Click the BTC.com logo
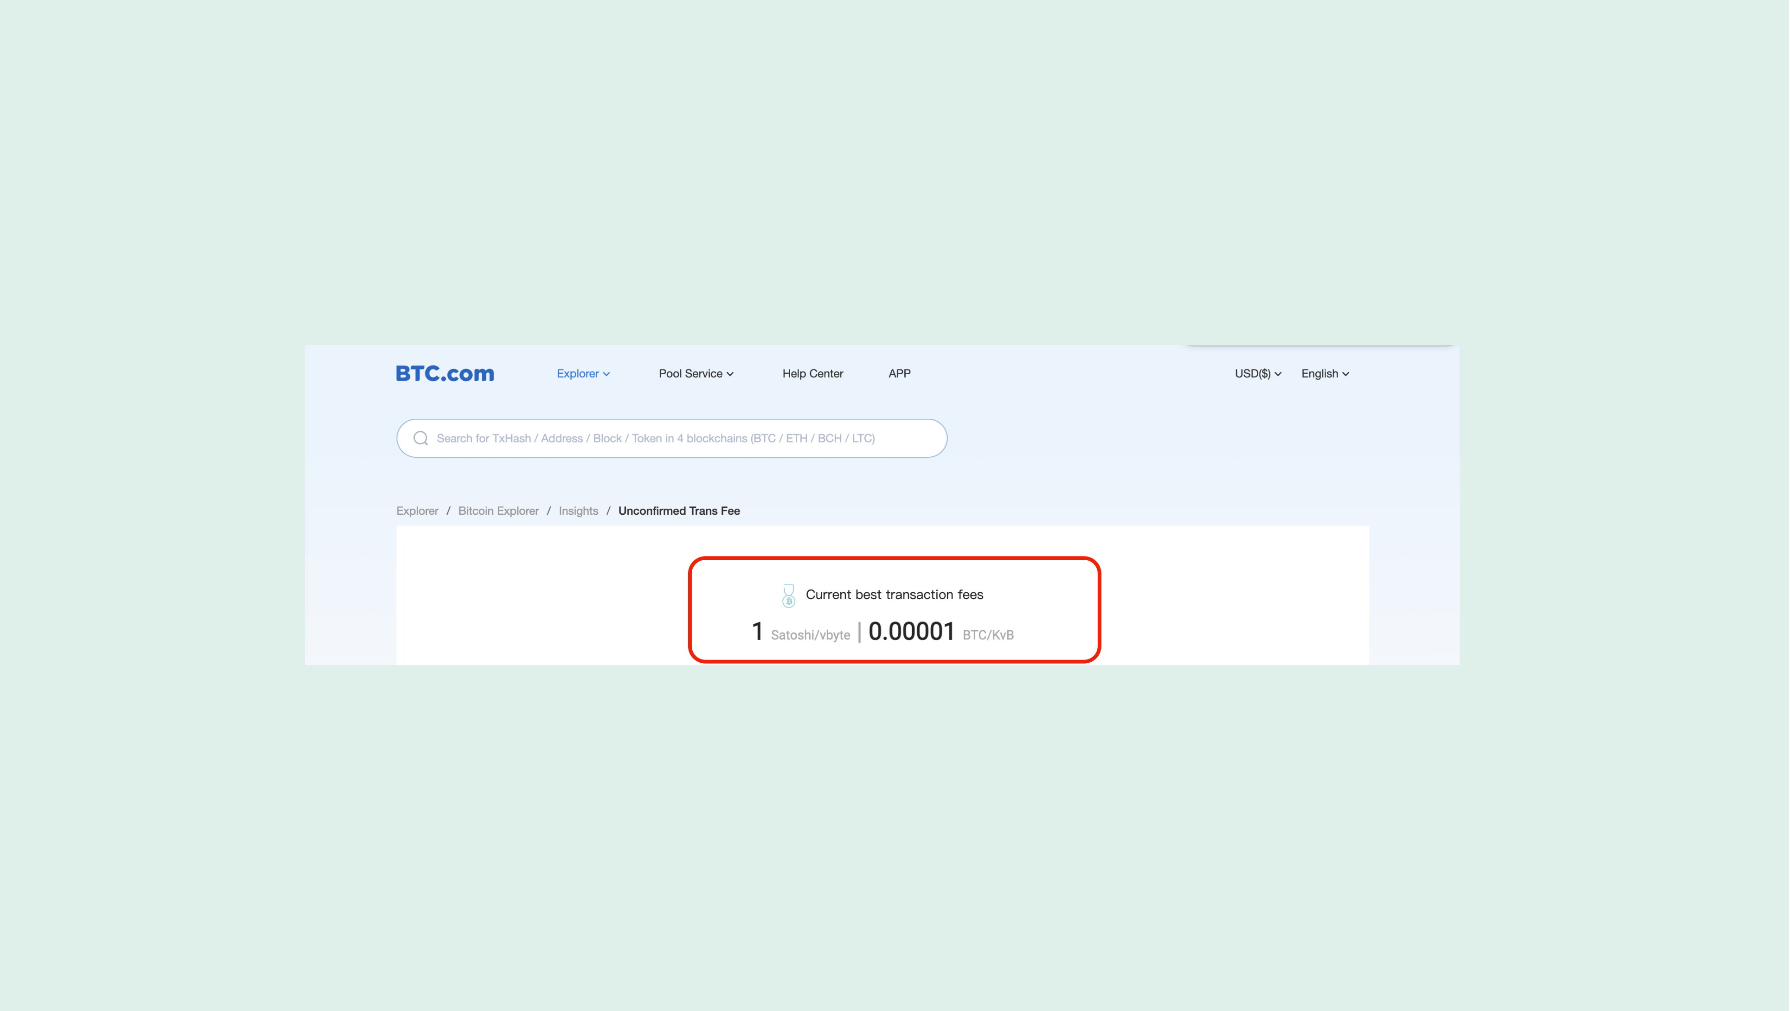Screen dimensions: 1790x1011 point(445,374)
